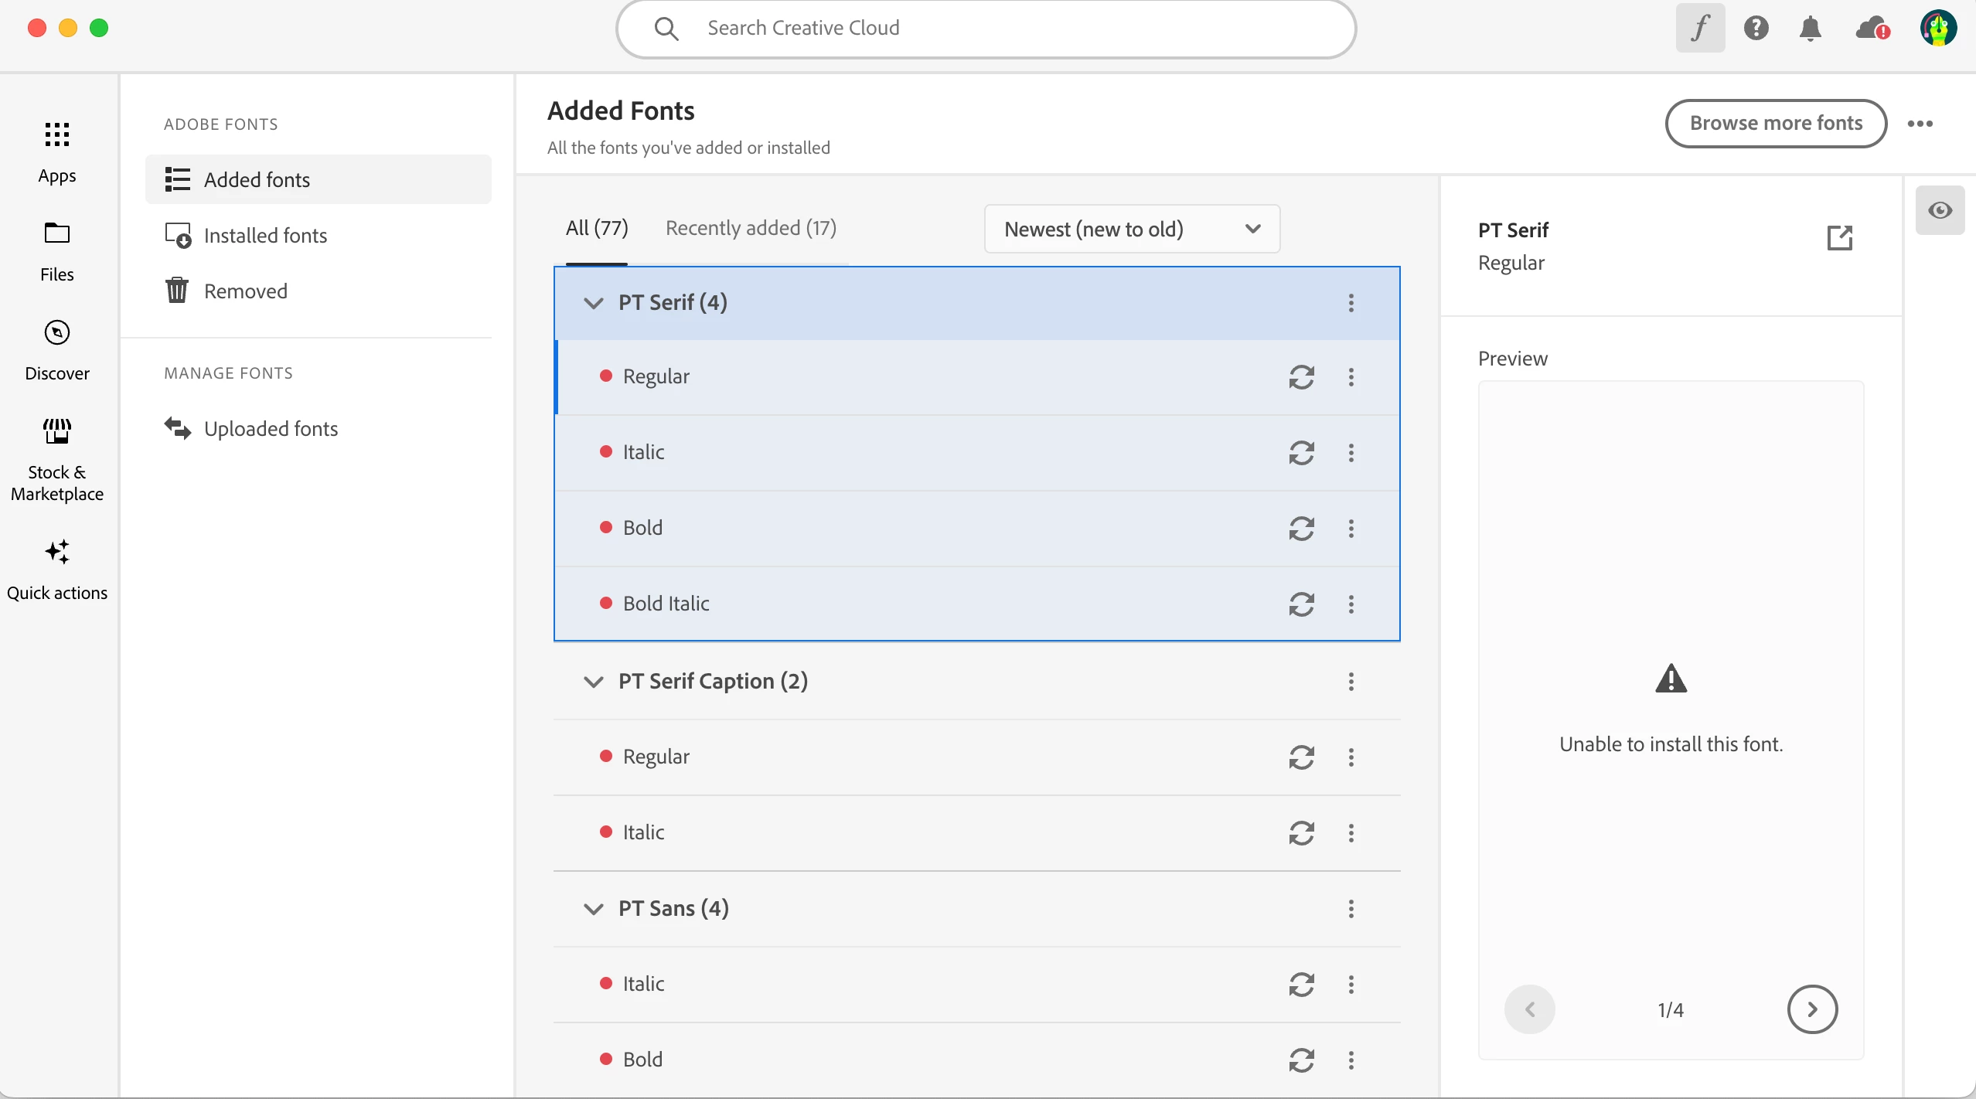1976x1099 pixels.
Task: Open more options for PT Serif Bold
Action: tap(1351, 528)
